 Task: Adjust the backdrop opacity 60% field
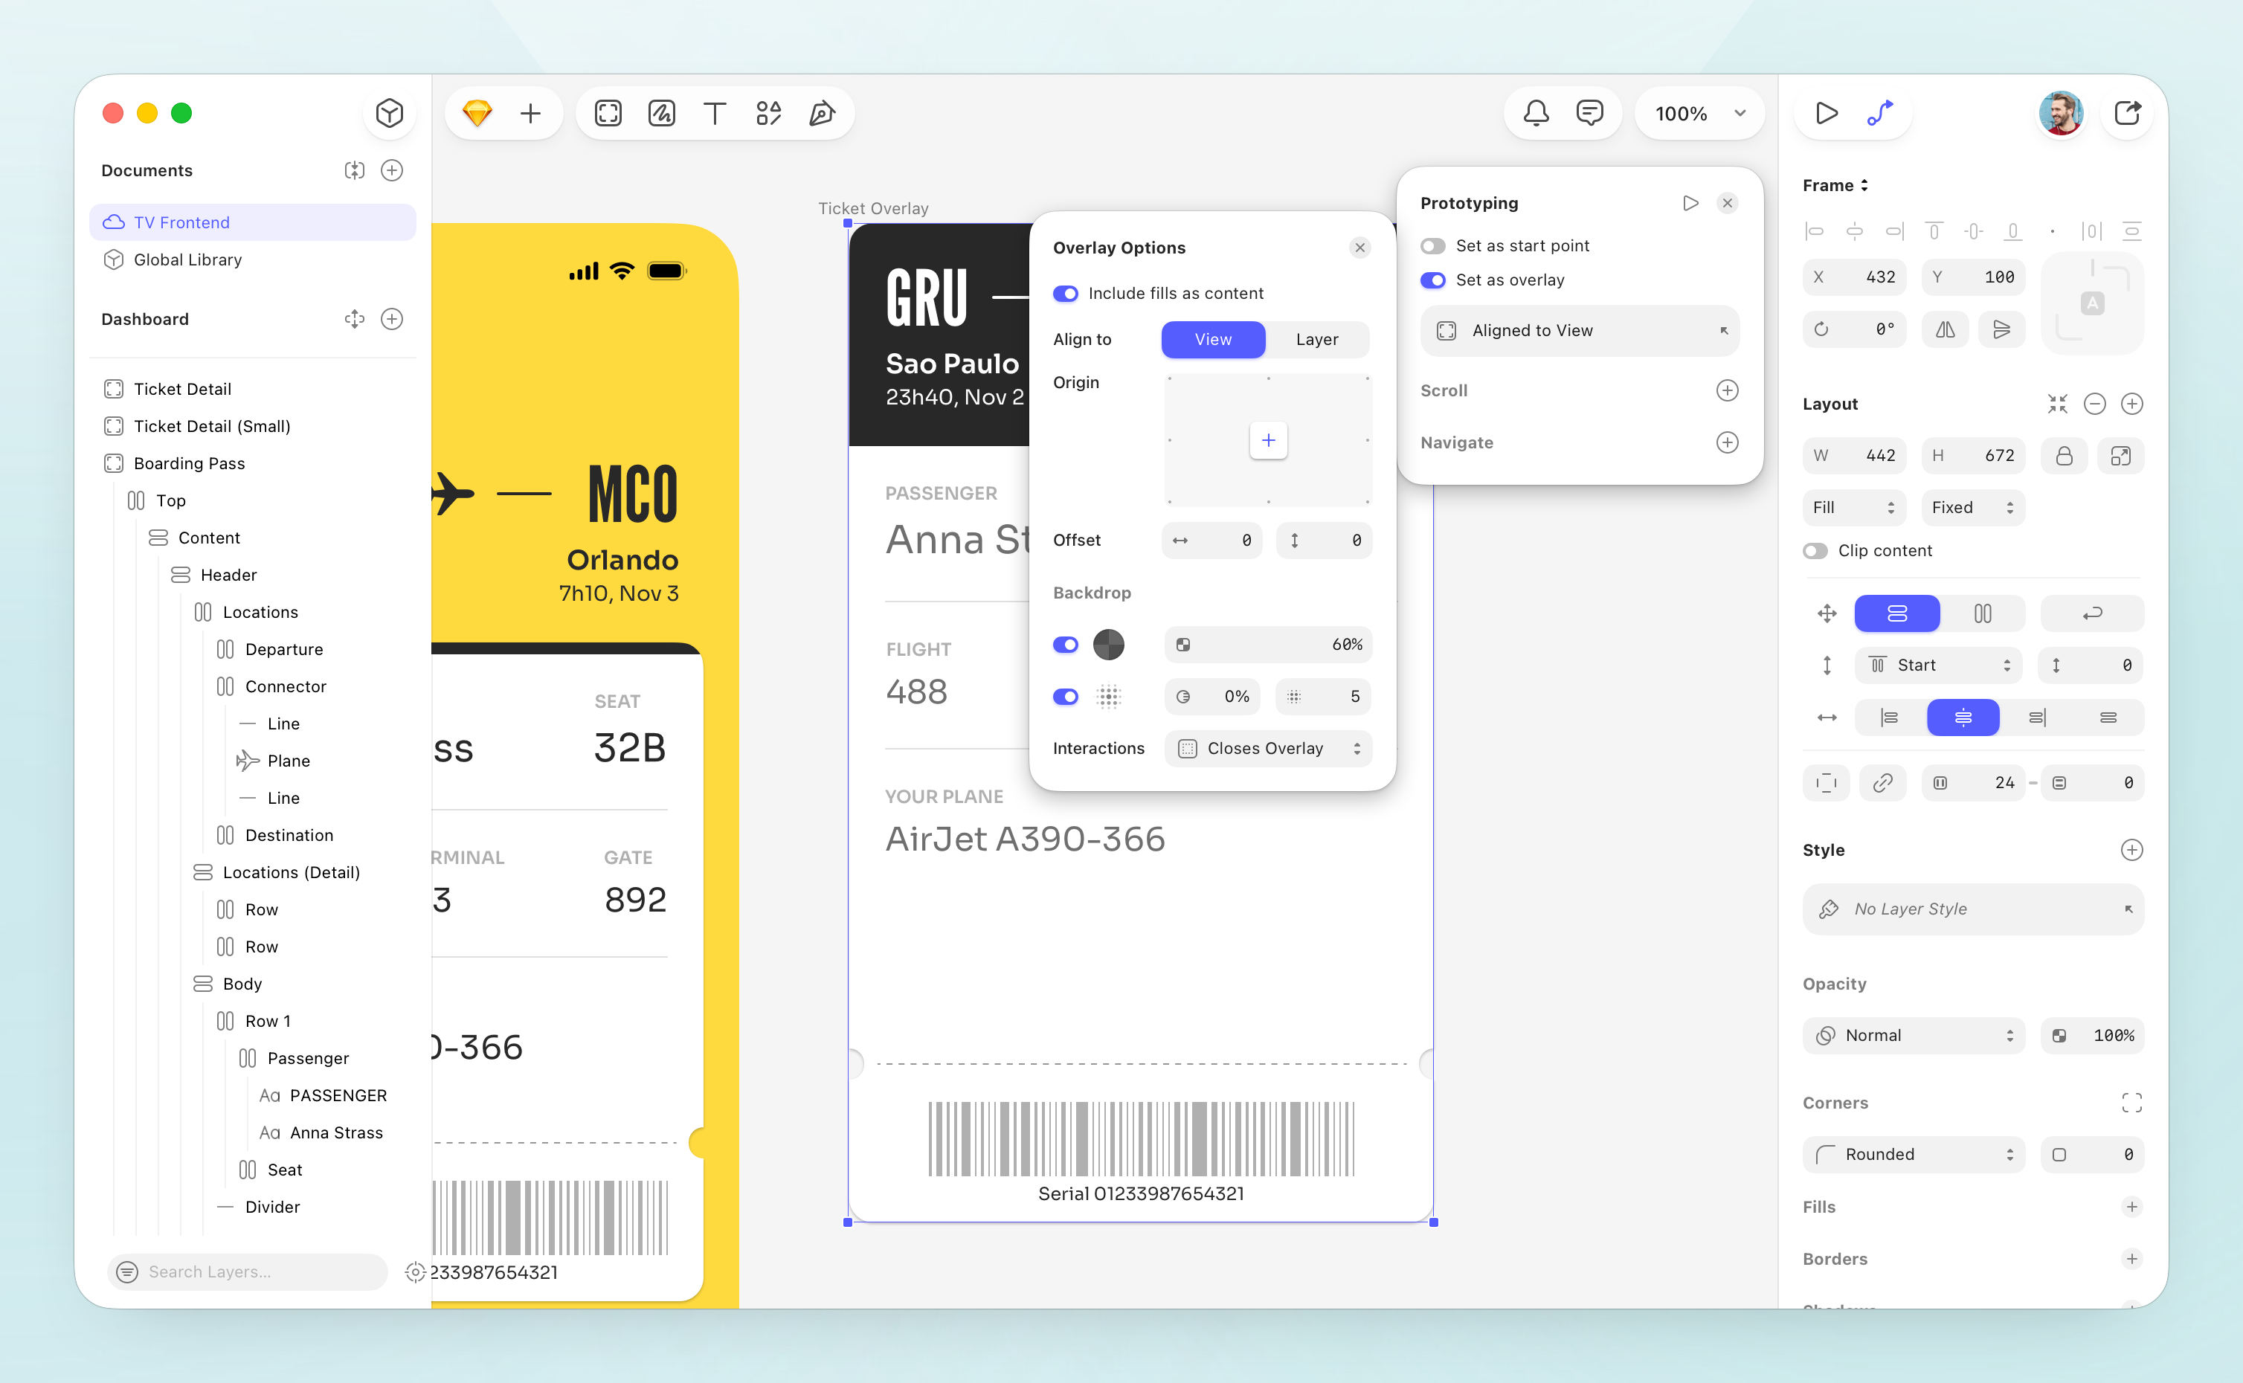[x=1268, y=645]
